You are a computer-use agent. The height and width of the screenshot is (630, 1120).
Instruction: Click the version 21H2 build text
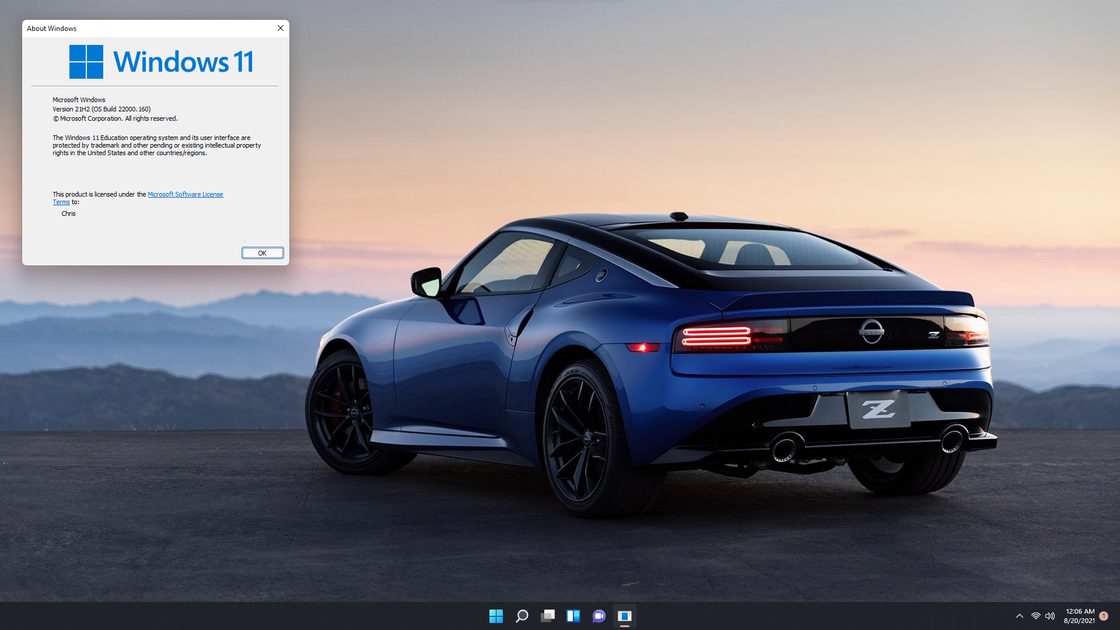tap(101, 109)
